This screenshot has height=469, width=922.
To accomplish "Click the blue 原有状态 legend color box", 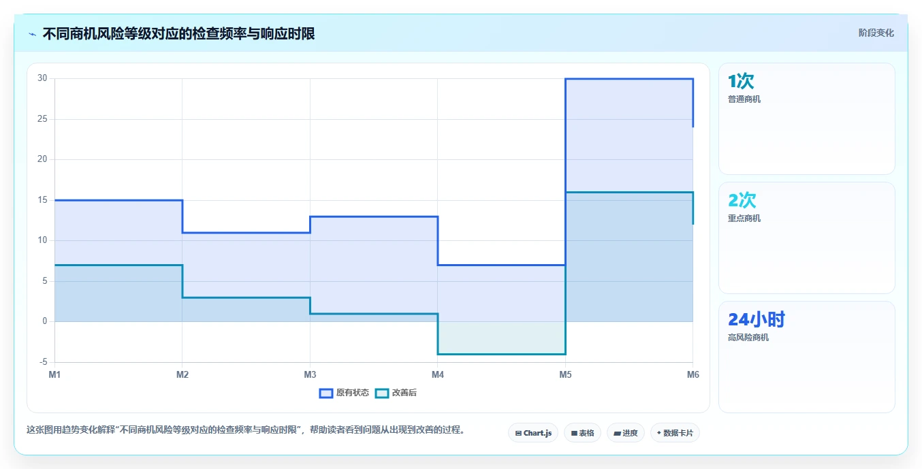I will coord(326,393).
